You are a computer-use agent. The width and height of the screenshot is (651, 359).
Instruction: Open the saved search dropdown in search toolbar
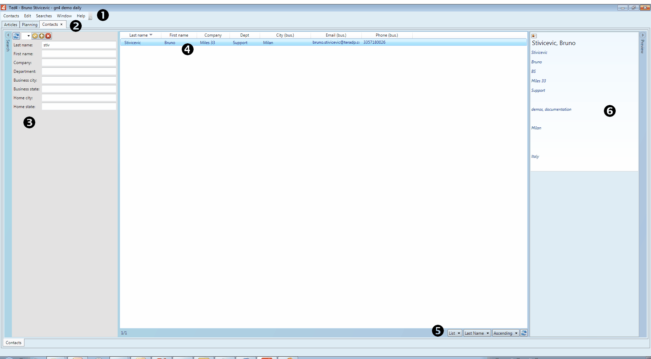pyautogui.click(x=26, y=36)
